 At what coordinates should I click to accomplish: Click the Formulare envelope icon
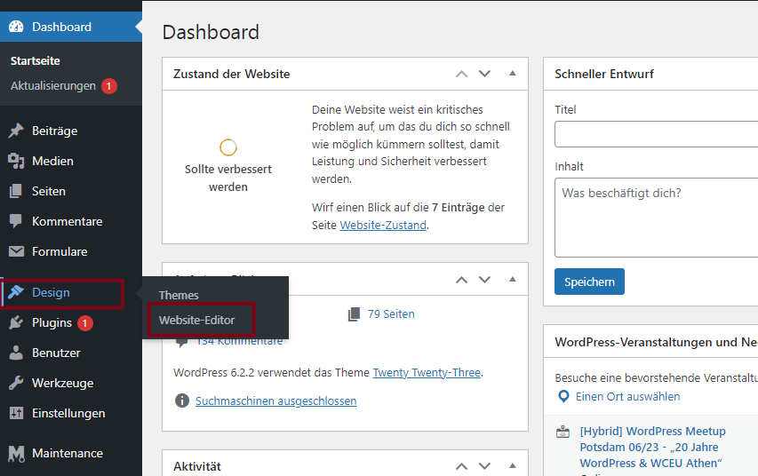[16, 251]
